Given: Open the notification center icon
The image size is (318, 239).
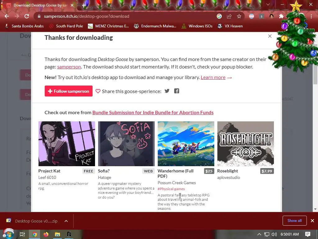Looking at the screenshot, I should (x=308, y=234).
